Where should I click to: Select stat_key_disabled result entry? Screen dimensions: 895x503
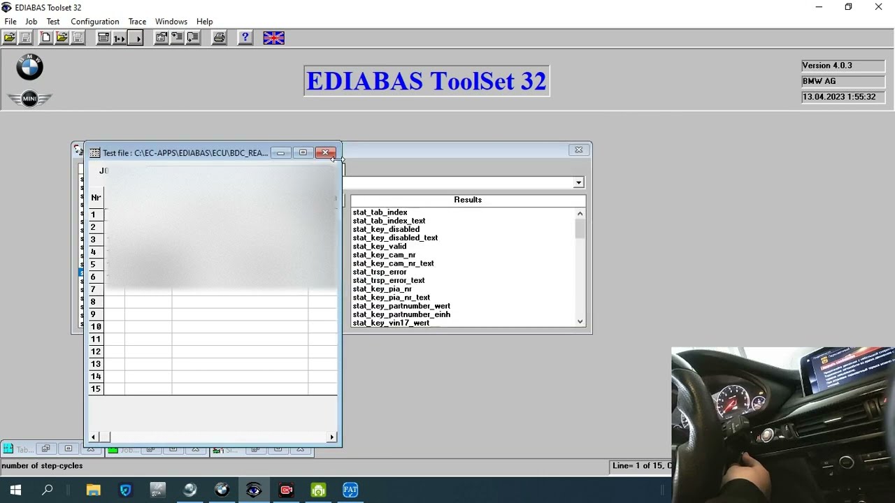pyautogui.click(x=386, y=229)
